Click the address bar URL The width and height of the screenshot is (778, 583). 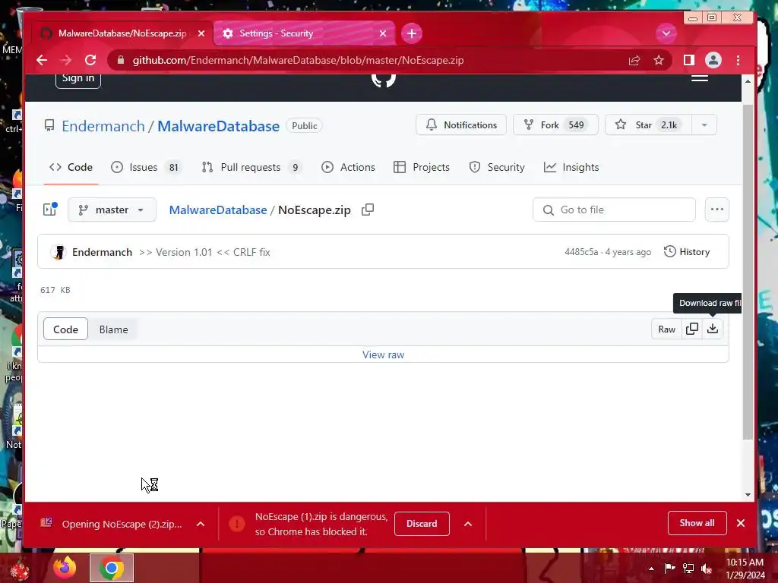point(298,60)
